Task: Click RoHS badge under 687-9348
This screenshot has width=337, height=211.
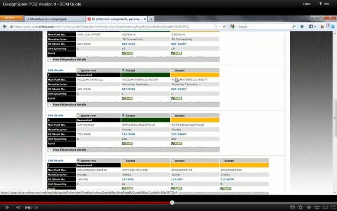Action: coord(127,99)
